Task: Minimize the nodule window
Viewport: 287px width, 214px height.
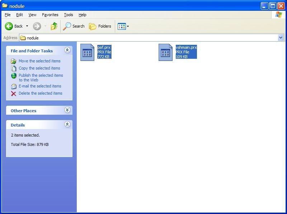Action: [x=264, y=6]
